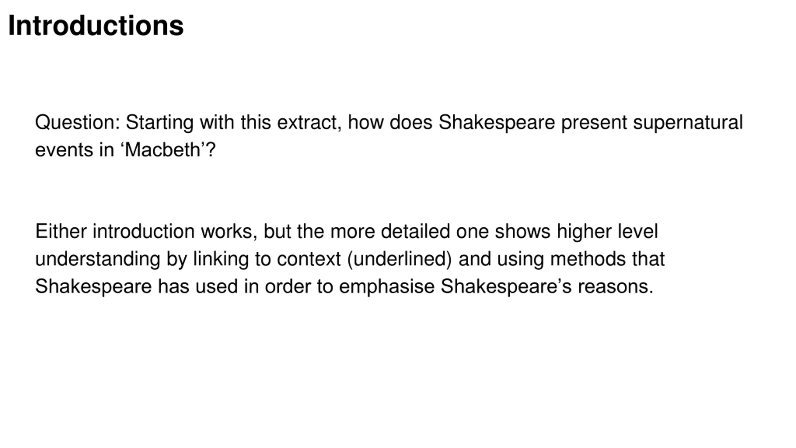Click the word 'detailed' in second paragraph
The image size is (796, 448).
point(415,231)
